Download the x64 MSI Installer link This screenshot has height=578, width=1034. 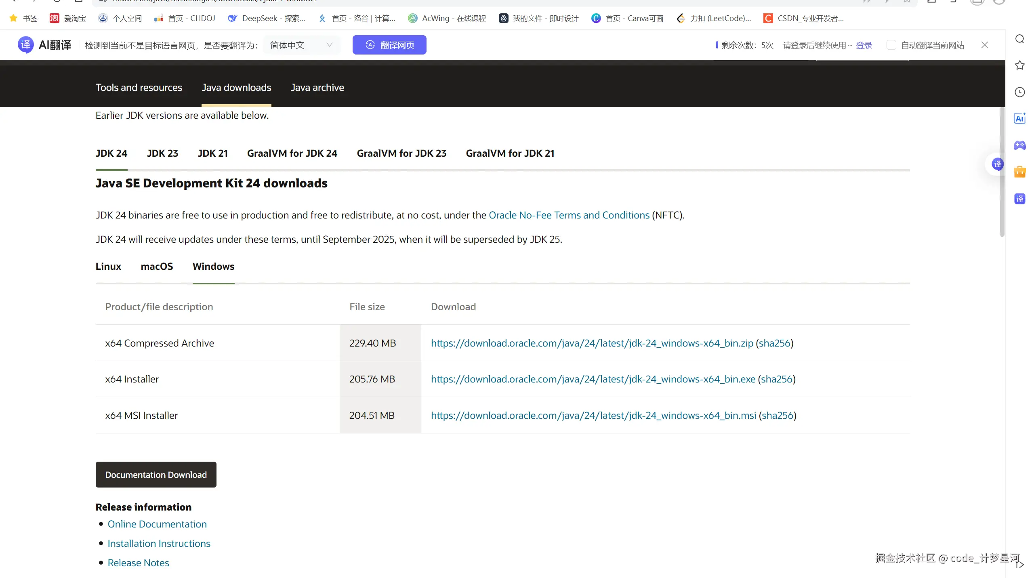click(593, 416)
